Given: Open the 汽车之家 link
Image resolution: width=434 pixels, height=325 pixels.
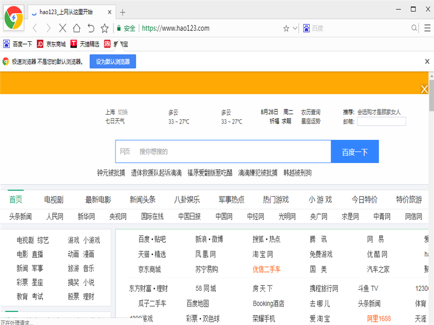Looking at the screenshot, I should click(378, 269).
